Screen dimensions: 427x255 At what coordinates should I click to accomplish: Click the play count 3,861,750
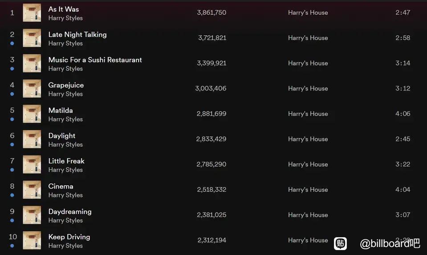211,12
